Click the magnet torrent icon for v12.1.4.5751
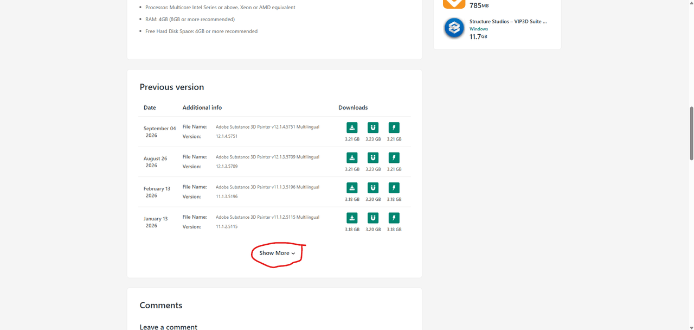This screenshot has width=694, height=330. coord(373,128)
